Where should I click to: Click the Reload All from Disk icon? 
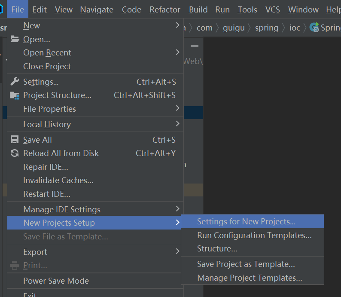click(15, 153)
